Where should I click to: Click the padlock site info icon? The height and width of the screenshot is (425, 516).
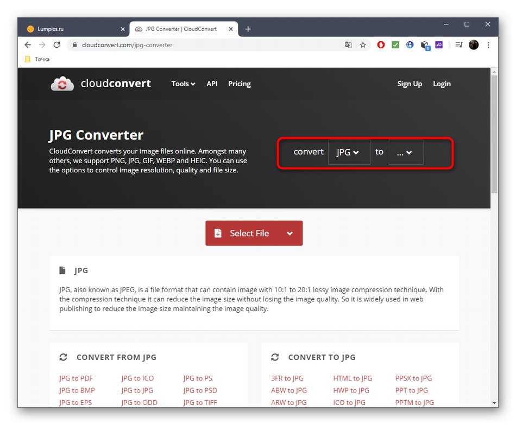[75, 45]
